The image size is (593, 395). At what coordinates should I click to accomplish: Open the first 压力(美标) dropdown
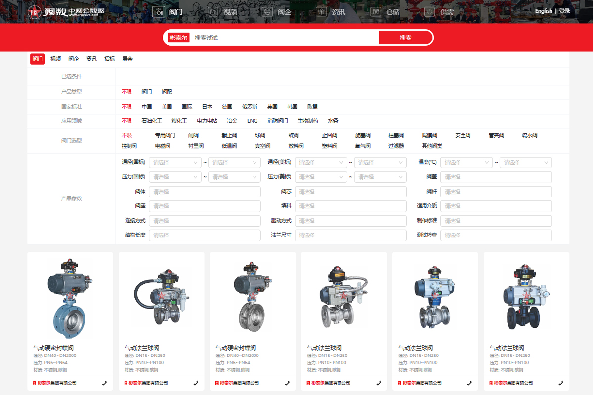coord(321,177)
